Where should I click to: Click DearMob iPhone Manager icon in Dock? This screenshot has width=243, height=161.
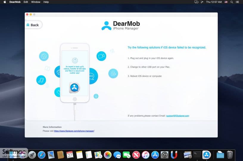pos(207,155)
